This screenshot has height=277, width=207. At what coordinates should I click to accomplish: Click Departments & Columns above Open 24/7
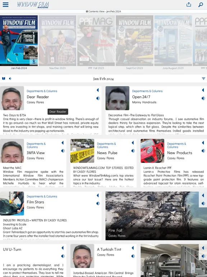click(x=147, y=91)
